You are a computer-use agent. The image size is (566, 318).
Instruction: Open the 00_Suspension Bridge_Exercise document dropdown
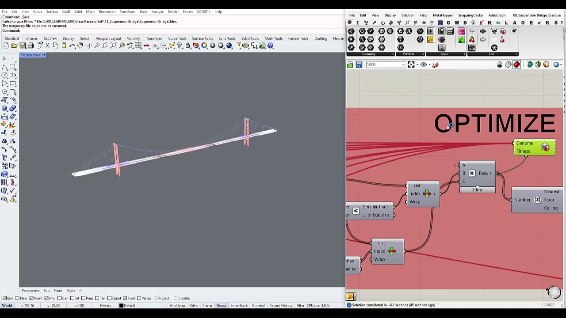click(x=536, y=15)
